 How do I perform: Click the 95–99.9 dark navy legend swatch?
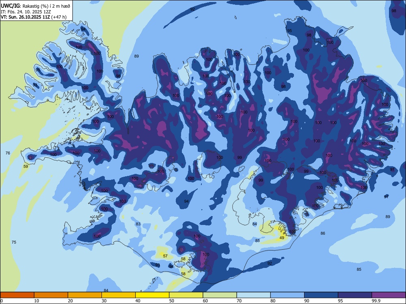point(355,295)
